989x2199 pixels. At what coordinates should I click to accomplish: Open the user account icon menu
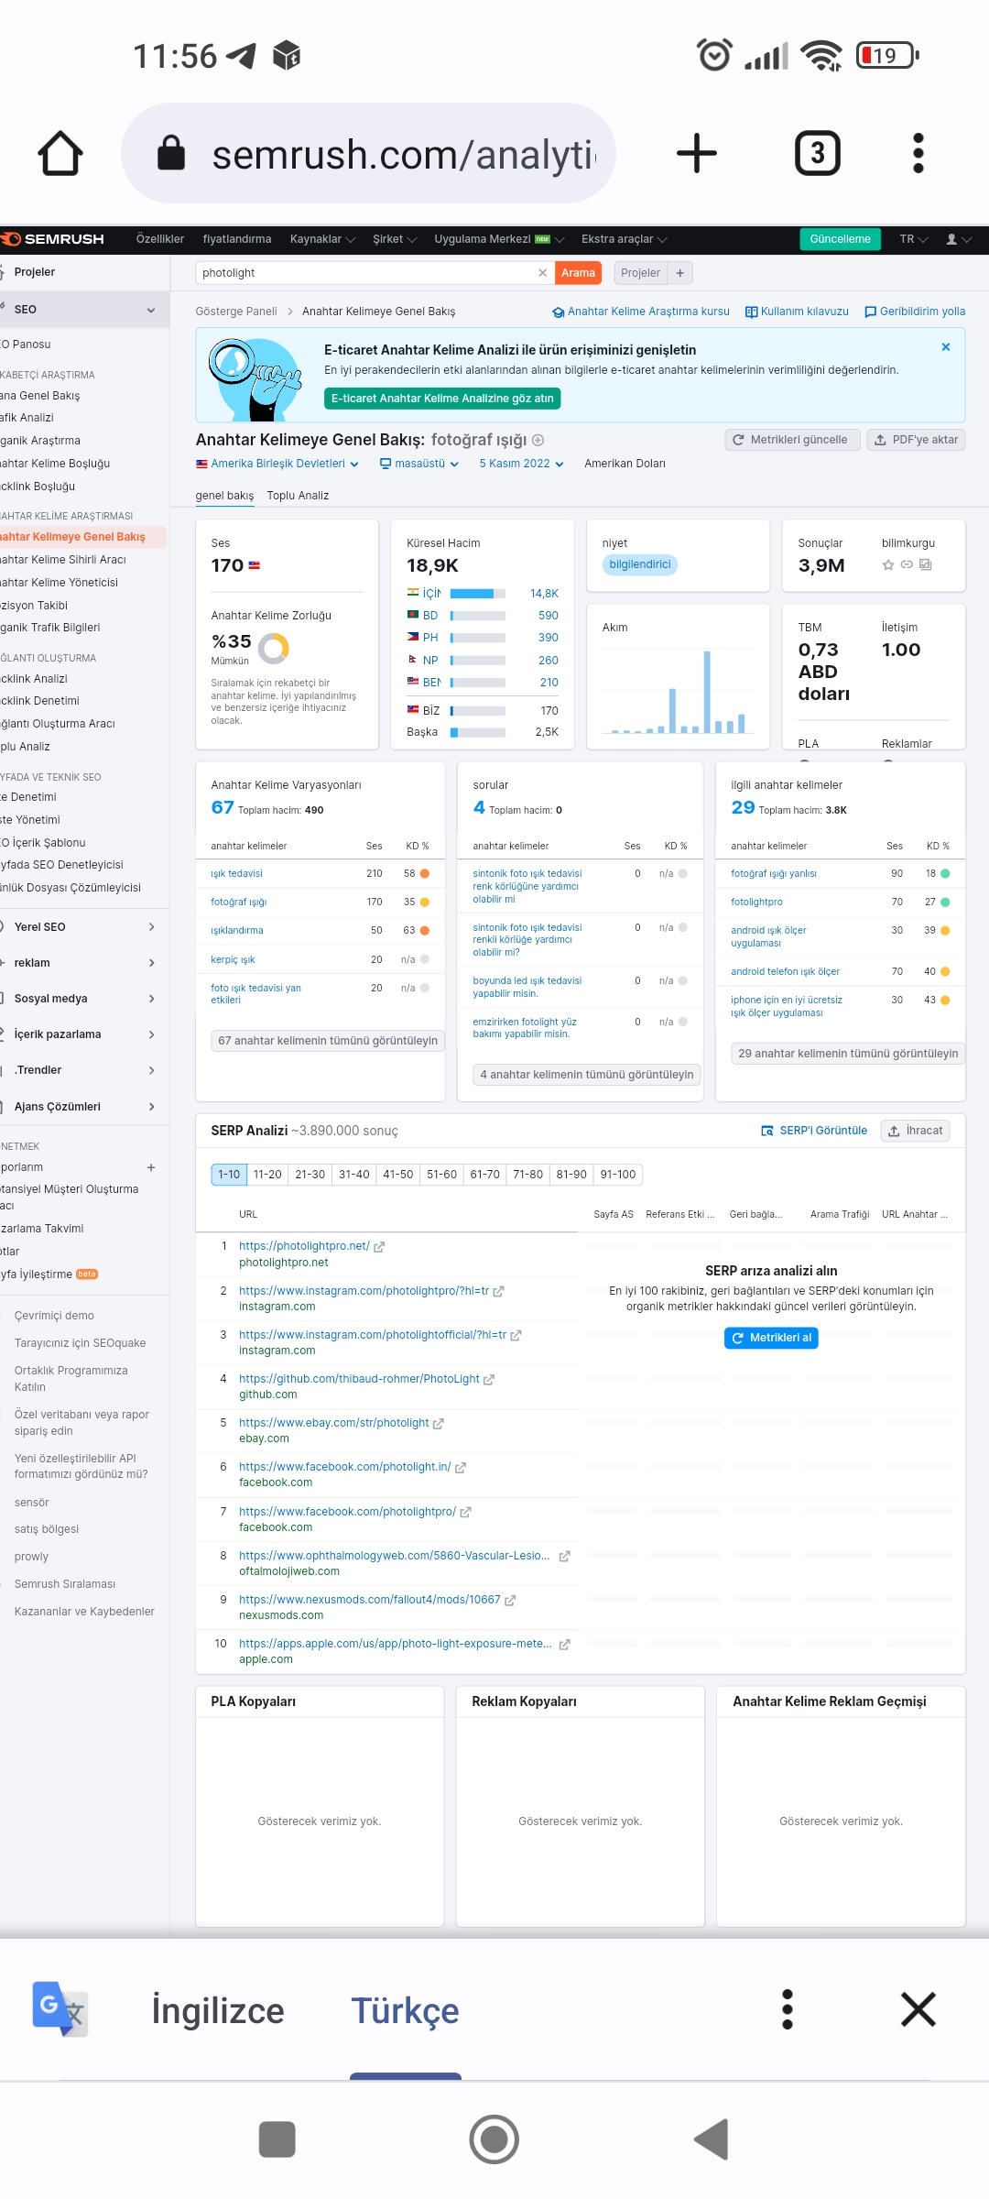click(958, 239)
